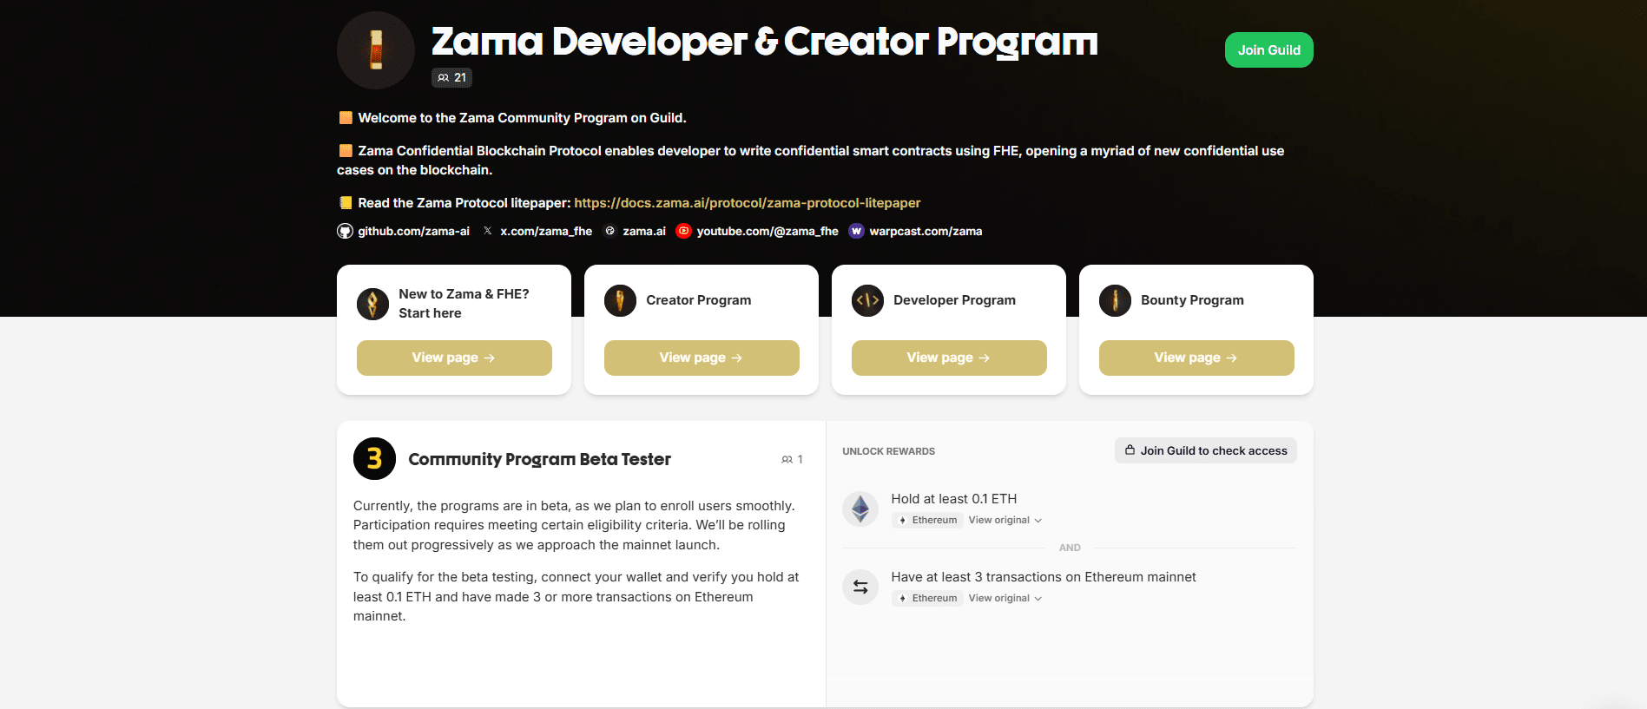Click Join Guild to check access
The width and height of the screenshot is (1647, 709).
tap(1205, 450)
